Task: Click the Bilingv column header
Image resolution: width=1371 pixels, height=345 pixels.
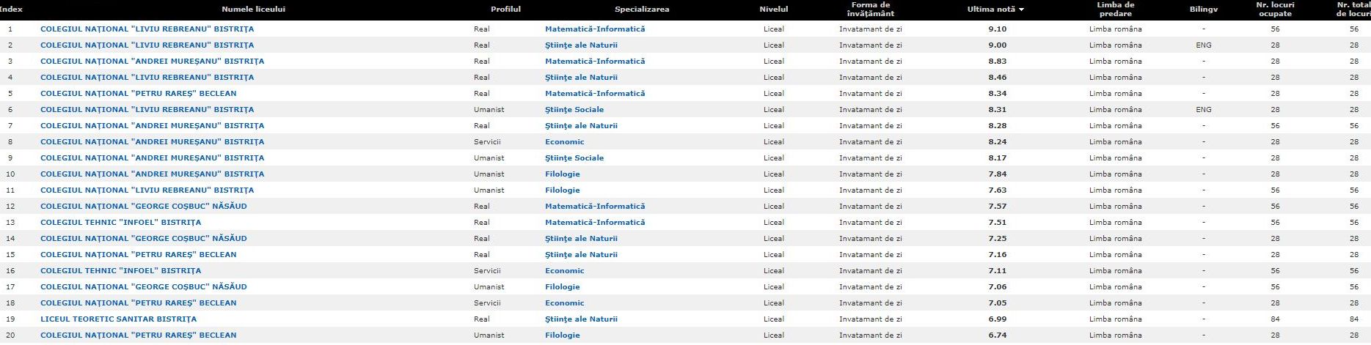Action: [1203, 10]
